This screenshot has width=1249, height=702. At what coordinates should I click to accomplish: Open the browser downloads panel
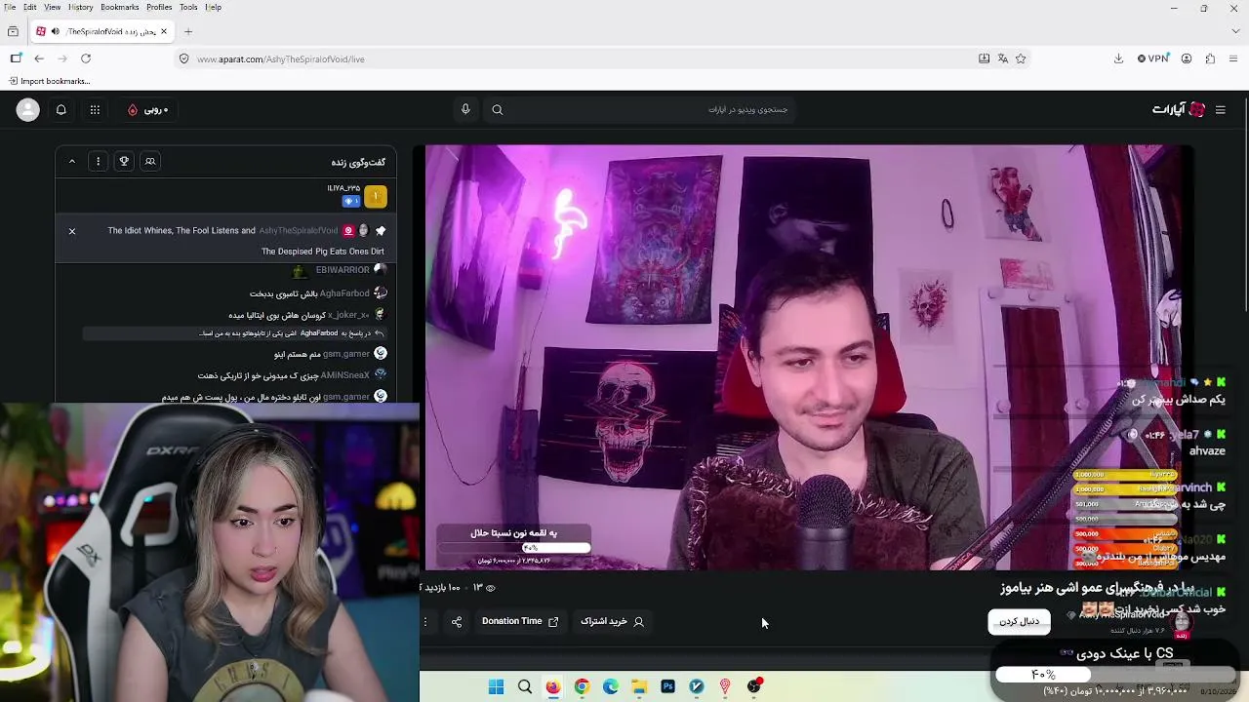[1118, 58]
